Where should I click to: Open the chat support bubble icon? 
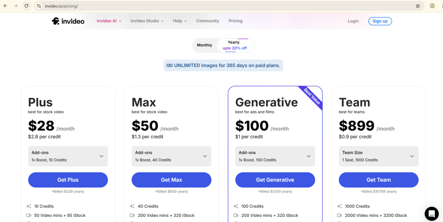[431, 213]
